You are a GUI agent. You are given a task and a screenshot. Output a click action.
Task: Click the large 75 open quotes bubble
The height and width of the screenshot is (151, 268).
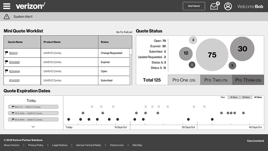[x=212, y=55]
